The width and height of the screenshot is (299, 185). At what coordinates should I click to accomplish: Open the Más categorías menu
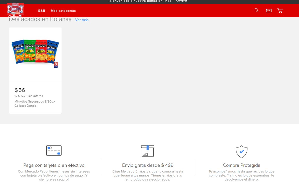click(63, 11)
